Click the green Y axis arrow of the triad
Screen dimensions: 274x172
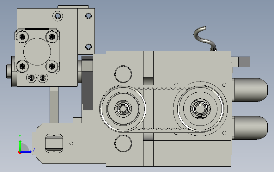click(x=20, y=145)
